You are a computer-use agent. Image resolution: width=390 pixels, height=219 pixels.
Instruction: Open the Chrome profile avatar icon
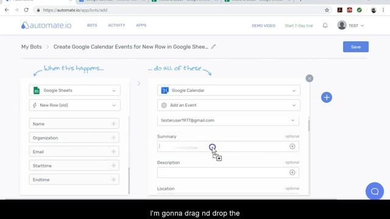coord(374,10)
